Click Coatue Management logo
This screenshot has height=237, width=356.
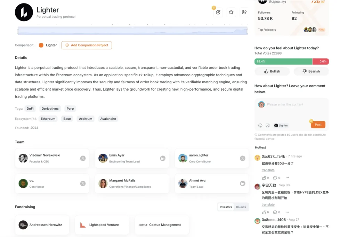coord(143,225)
